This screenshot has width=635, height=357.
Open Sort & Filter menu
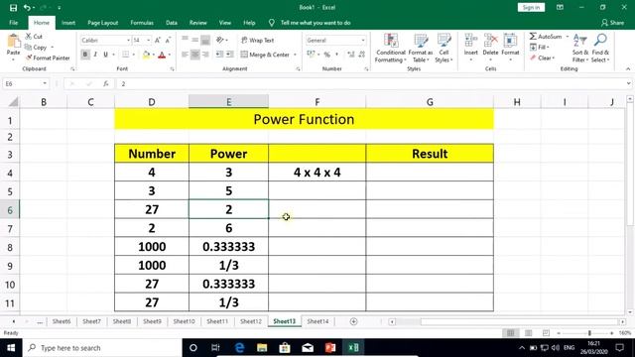[580, 49]
